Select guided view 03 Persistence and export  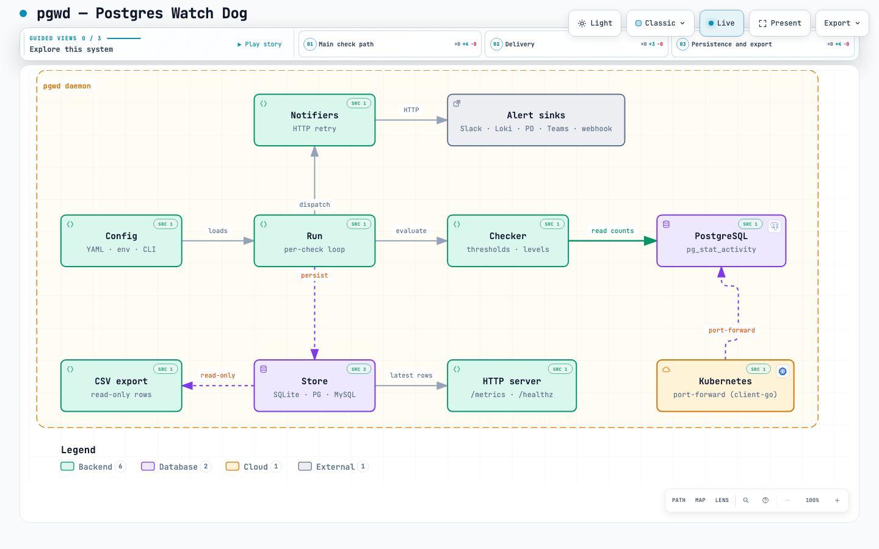[x=763, y=44]
